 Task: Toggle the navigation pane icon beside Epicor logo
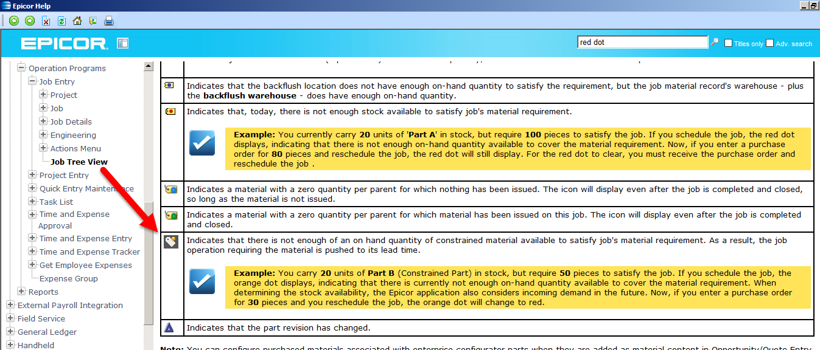tap(123, 43)
